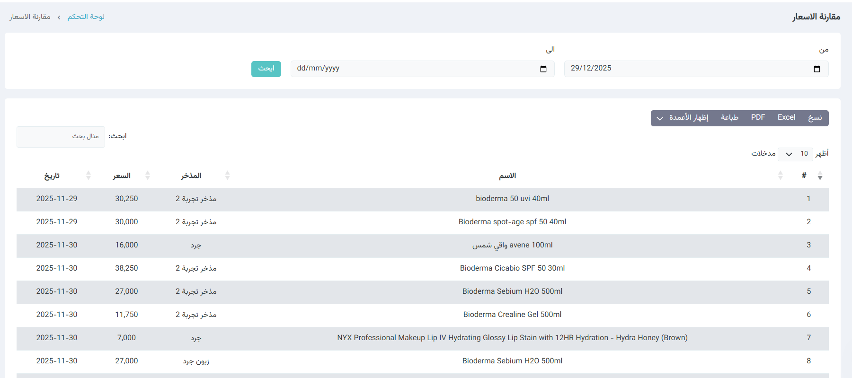Go to لوحة التحكم breadcrumb link
The image size is (852, 378).
[86, 17]
